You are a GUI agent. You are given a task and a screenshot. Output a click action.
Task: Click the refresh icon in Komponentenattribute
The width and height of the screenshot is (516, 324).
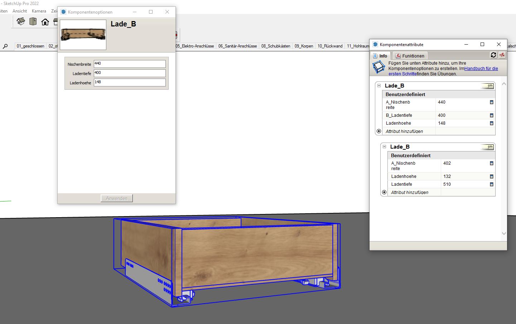493,55
